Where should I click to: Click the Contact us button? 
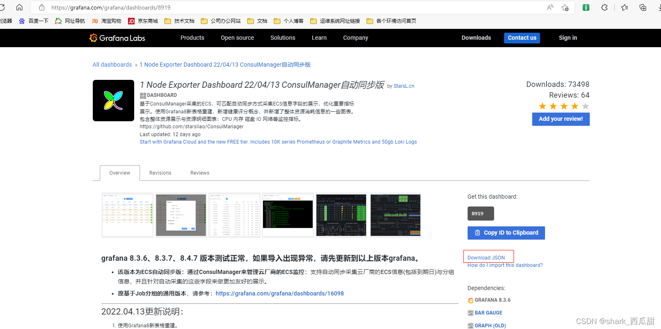pos(522,38)
